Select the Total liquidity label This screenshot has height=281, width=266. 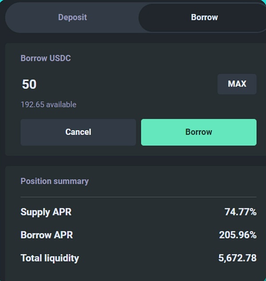point(50,258)
